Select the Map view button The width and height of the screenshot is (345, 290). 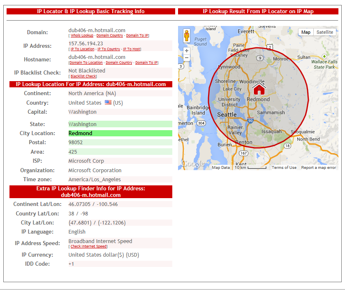tap(306, 32)
